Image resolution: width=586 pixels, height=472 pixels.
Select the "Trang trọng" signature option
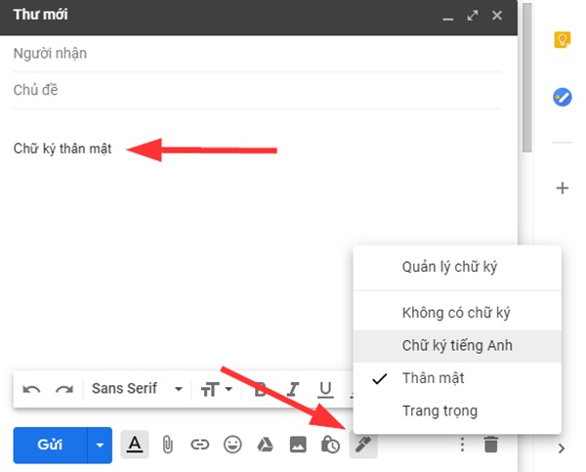439,411
